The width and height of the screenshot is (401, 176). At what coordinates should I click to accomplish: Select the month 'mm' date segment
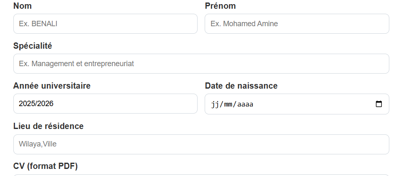228,104
